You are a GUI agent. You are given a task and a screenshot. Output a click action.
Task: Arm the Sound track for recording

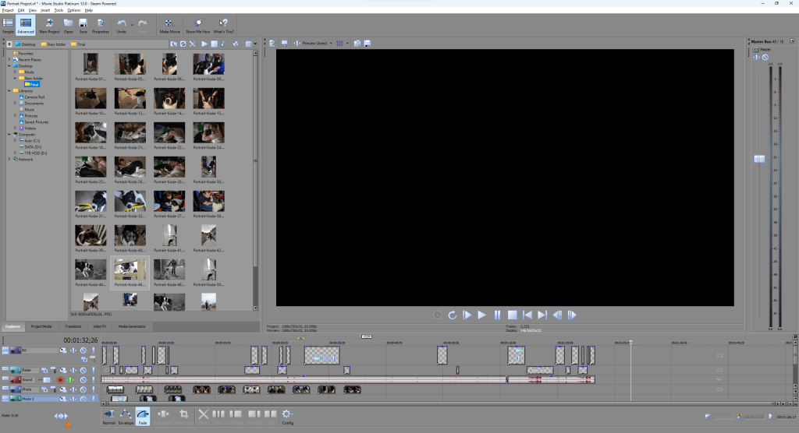coord(60,380)
